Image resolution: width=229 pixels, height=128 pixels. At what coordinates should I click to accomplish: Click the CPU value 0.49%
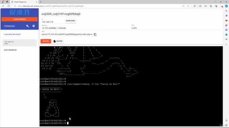(x=134, y=28)
